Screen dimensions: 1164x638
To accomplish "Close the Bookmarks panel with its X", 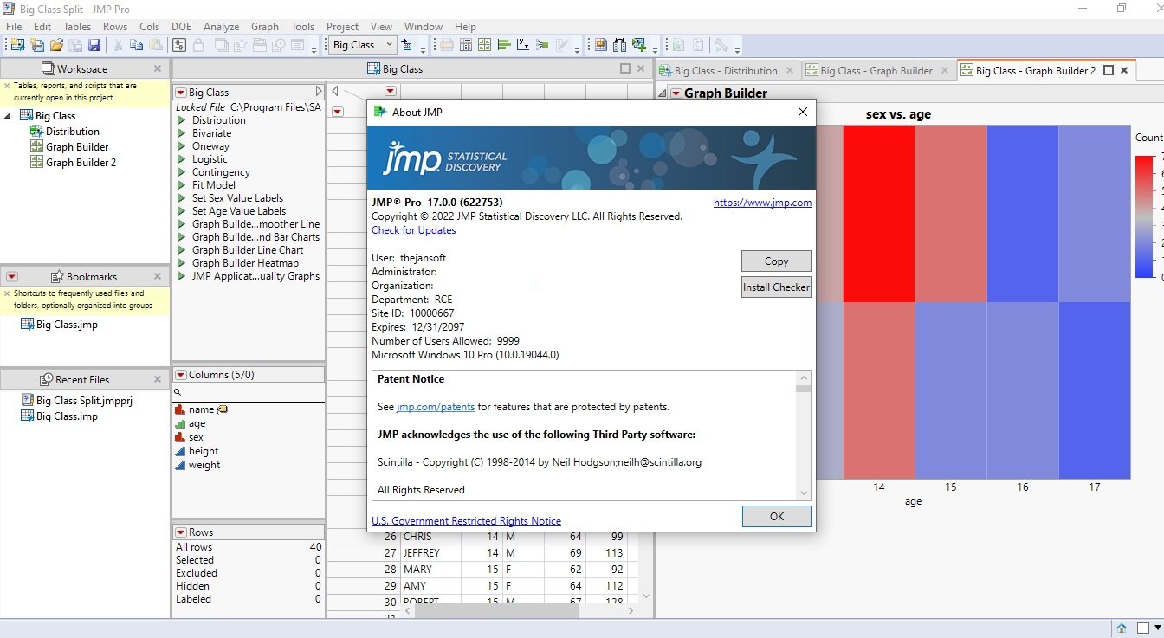I will [158, 276].
